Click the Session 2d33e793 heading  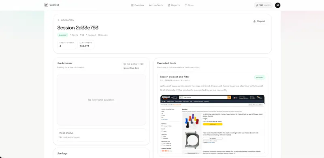click(x=78, y=27)
